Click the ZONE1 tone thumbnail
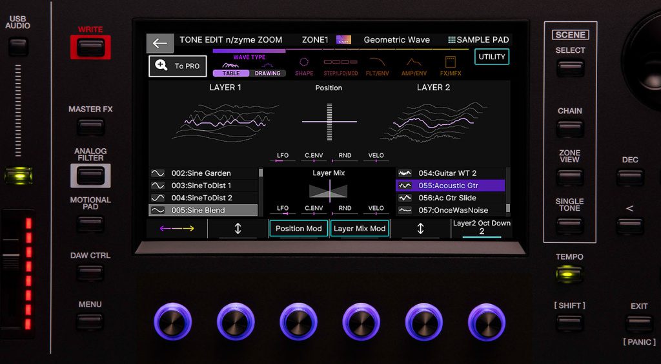This screenshot has height=364, width=661. point(343,40)
